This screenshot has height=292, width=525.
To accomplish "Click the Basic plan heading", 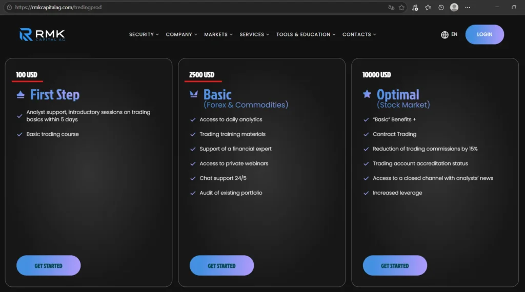I will (x=217, y=95).
